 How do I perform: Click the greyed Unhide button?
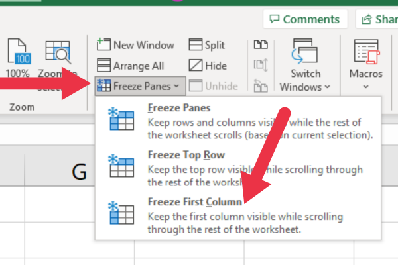pyautogui.click(x=213, y=86)
